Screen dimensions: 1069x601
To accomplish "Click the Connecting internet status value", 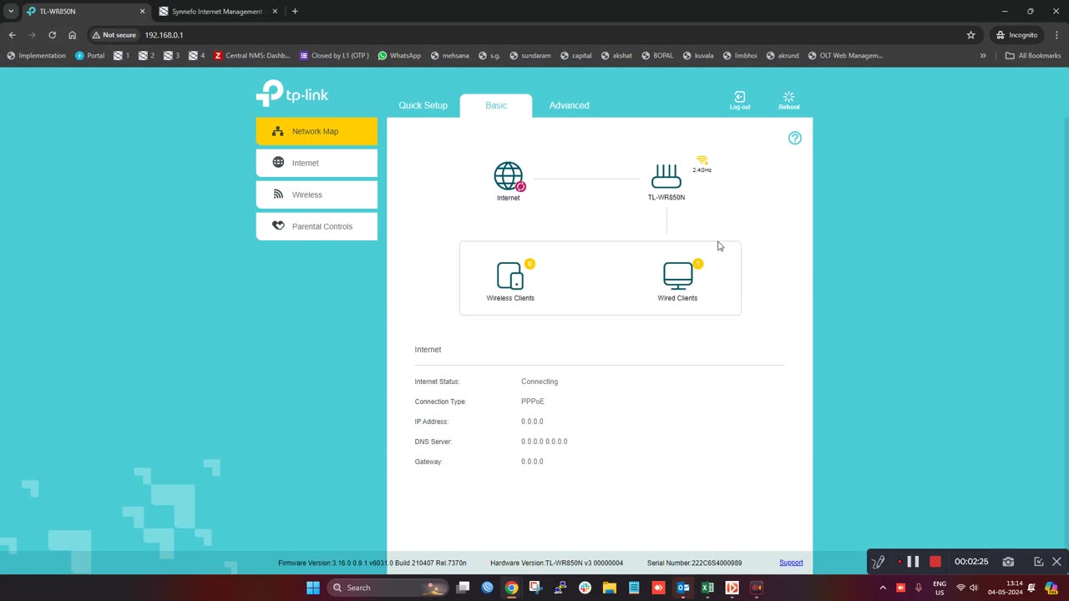I will coord(540,381).
